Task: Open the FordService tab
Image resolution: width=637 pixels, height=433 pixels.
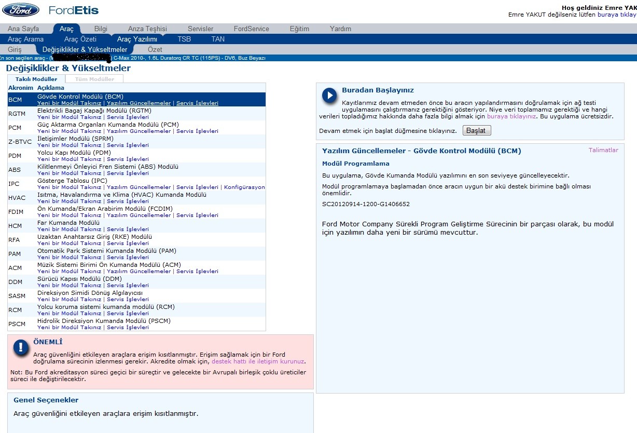Action: pyautogui.click(x=251, y=29)
